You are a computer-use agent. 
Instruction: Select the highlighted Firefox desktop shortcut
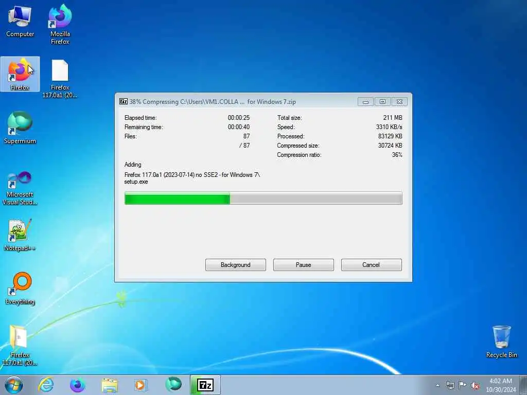[x=20, y=74]
